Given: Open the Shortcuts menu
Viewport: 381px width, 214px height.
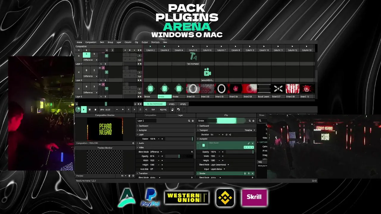Looking at the screenshot, I should 155,42.
